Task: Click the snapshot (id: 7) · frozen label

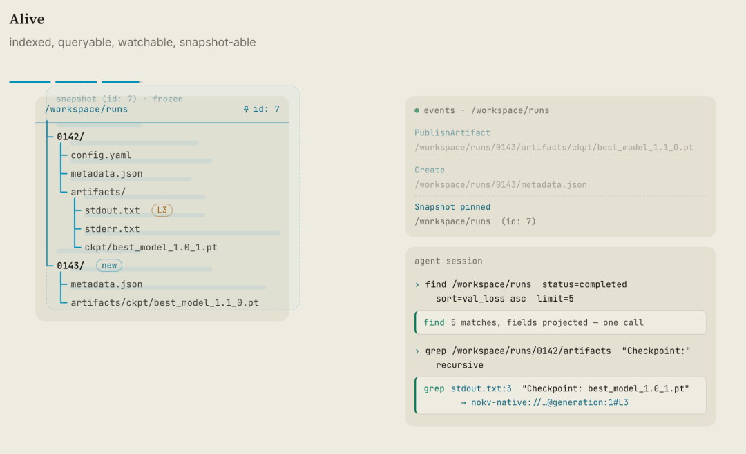Action: [x=119, y=99]
